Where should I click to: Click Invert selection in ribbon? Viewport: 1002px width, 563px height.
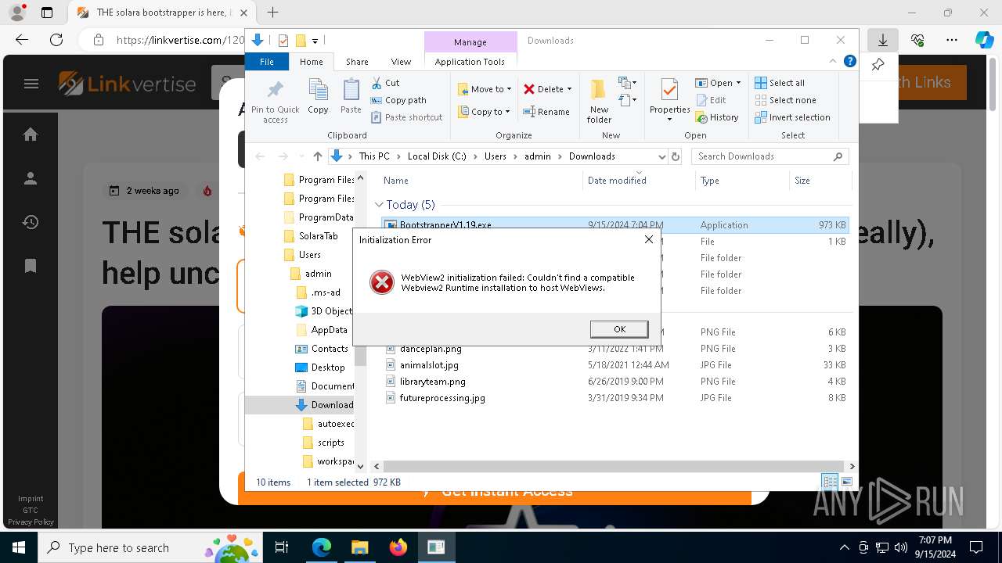(792, 117)
